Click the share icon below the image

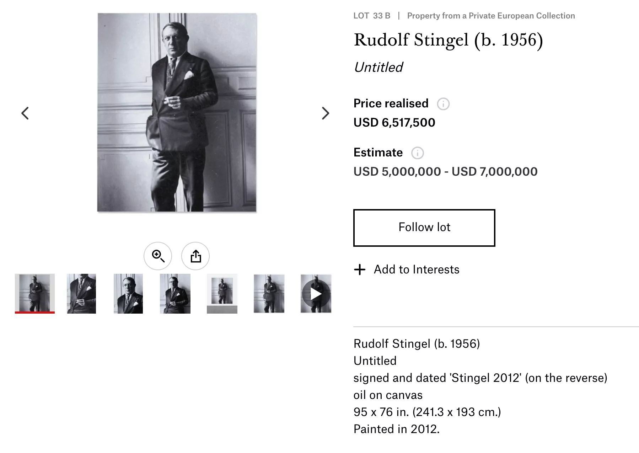pyautogui.click(x=195, y=256)
